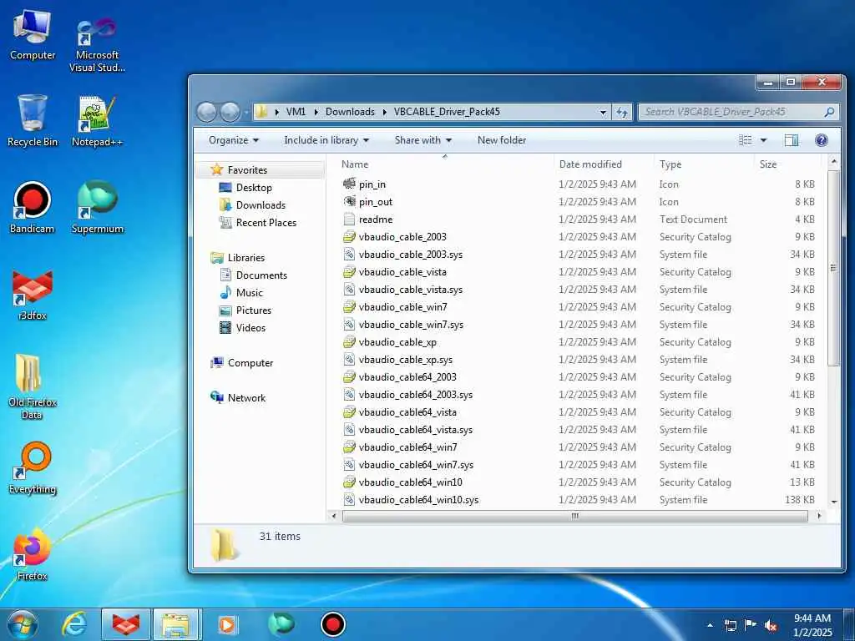Click Downloads in the address breadcrumb
Viewport: 855px width, 641px height.
pos(350,112)
